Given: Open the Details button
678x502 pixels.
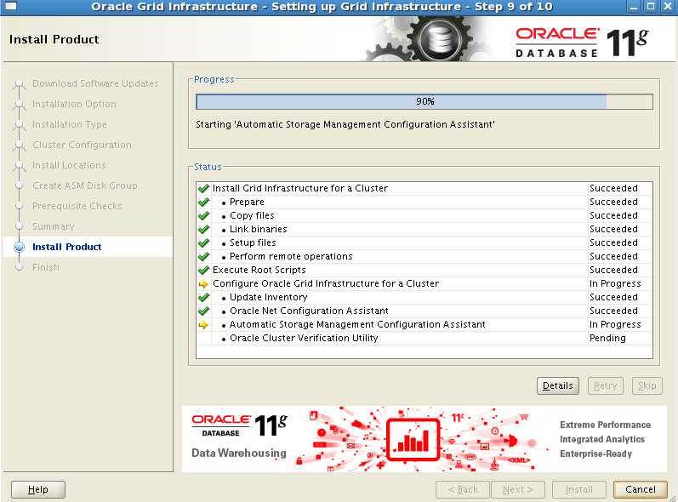Looking at the screenshot, I should (558, 385).
